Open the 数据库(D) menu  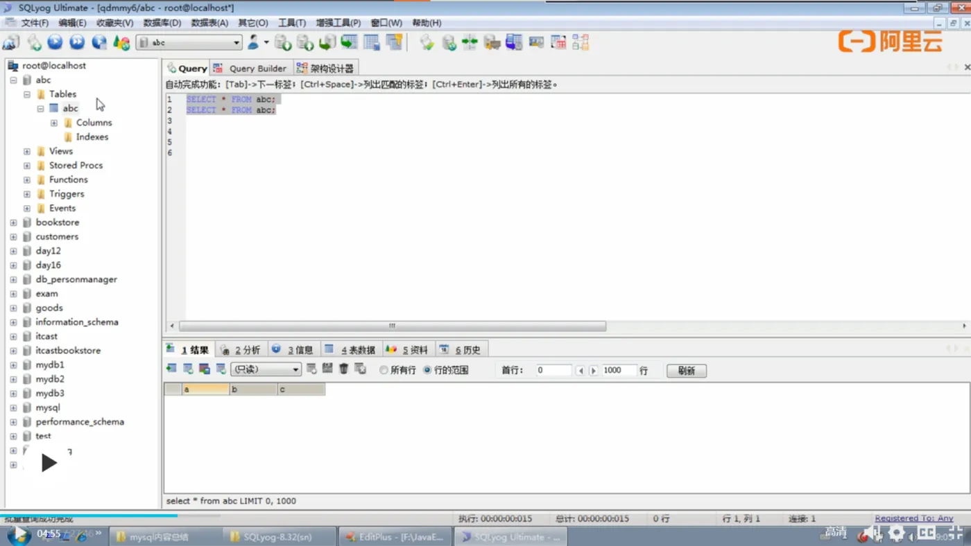162,23
